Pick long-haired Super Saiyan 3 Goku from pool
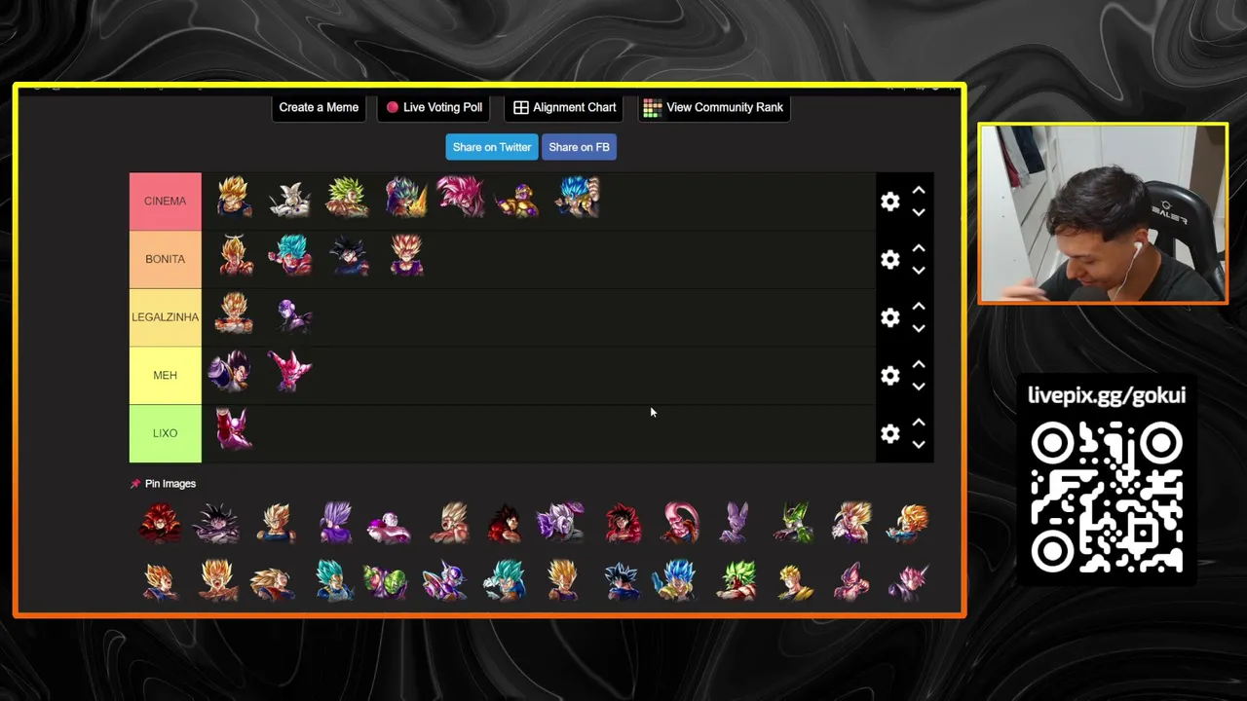1247x701 pixels. [273, 582]
